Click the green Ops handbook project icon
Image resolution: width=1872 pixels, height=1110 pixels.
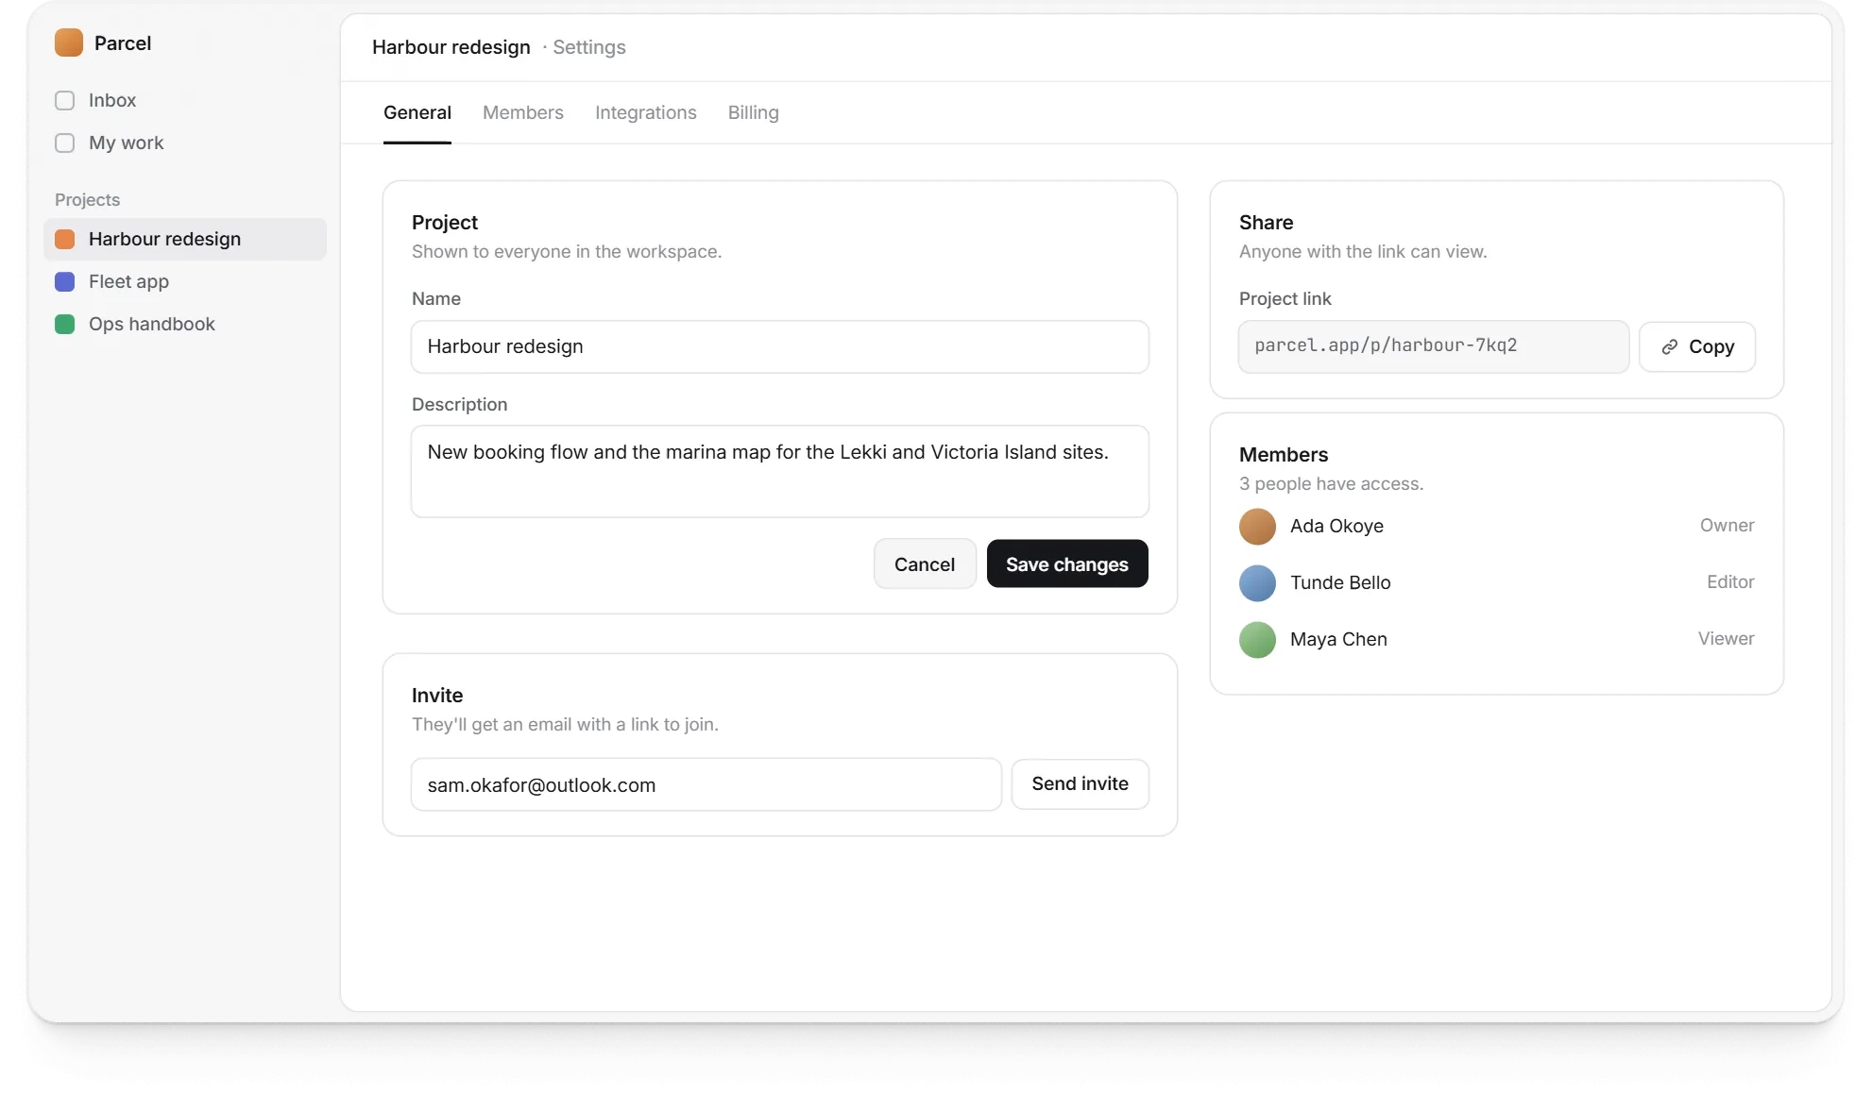(64, 324)
